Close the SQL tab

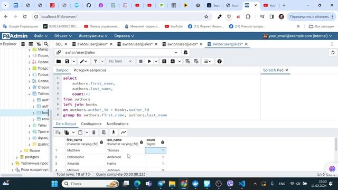[x=66, y=44]
